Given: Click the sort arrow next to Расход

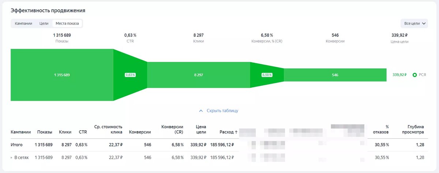Looking at the screenshot, I should [x=236, y=132].
